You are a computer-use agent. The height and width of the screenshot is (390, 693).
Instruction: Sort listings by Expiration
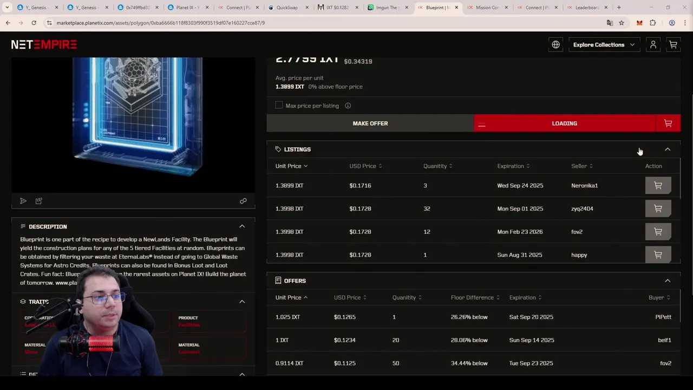point(513,166)
